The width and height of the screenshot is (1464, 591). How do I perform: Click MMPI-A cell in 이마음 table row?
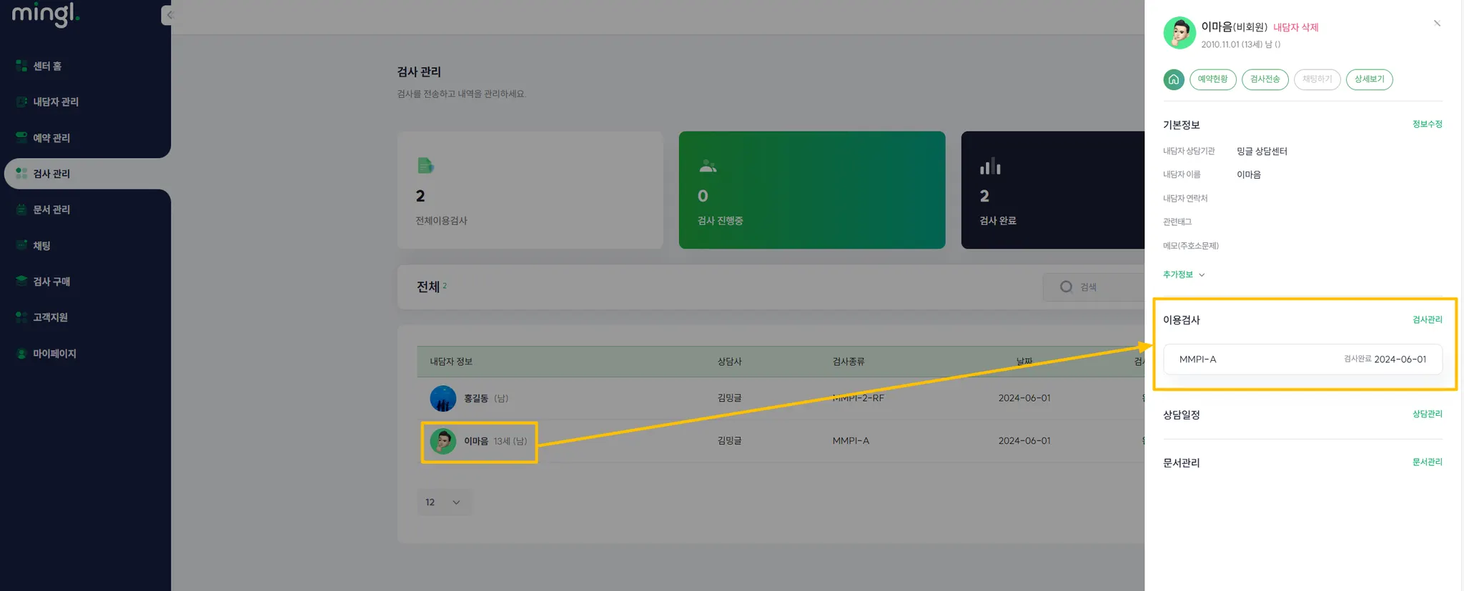point(851,441)
